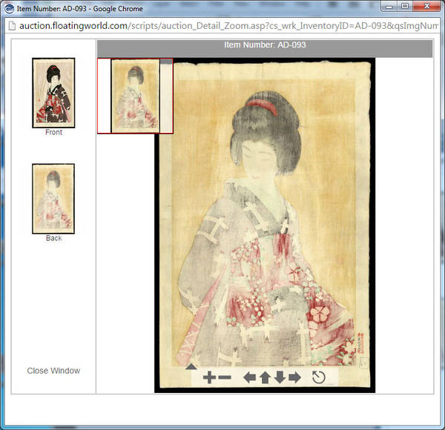Click the Close Window link
Screen dimensions: 445x430
[53, 371]
